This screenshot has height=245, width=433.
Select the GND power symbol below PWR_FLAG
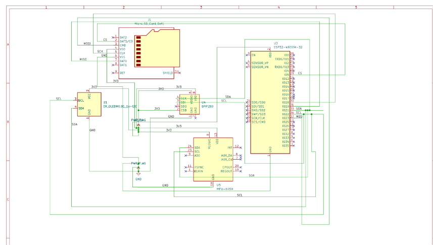(x=138, y=174)
